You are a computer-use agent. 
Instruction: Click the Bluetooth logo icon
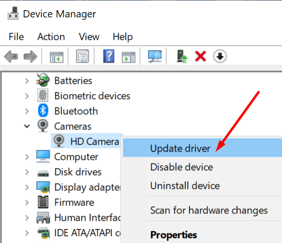[43, 110]
